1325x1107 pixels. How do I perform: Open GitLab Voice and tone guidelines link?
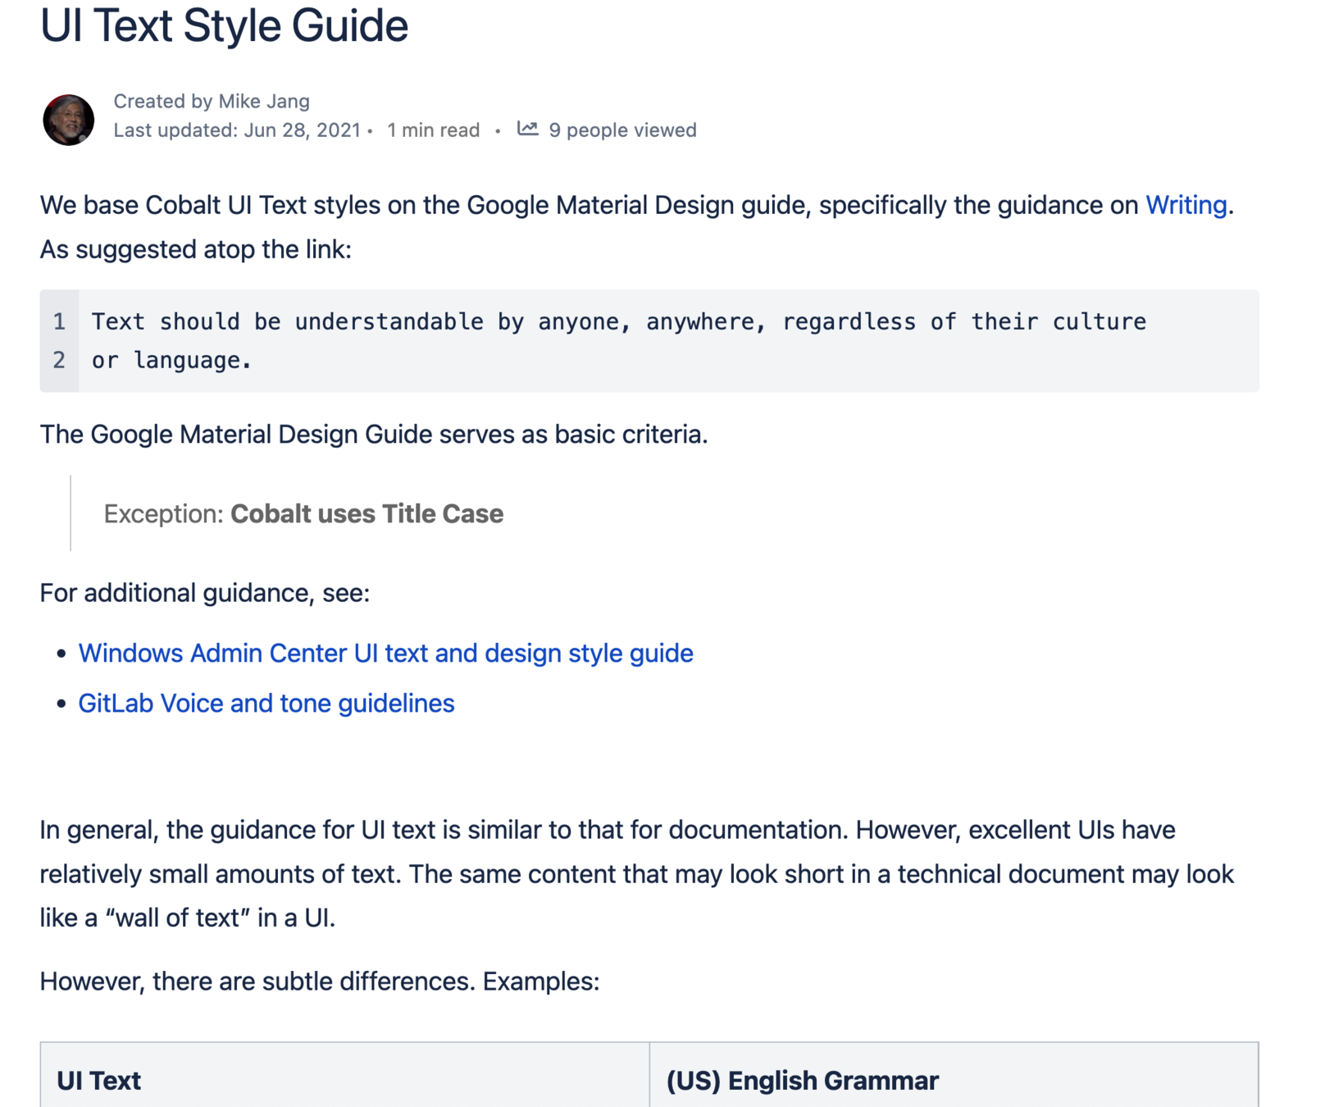tap(266, 704)
